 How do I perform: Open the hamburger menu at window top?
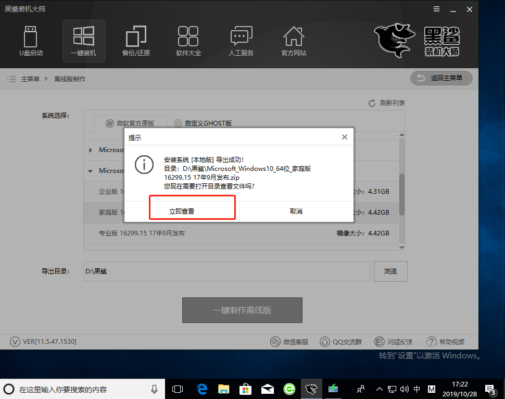point(436,9)
